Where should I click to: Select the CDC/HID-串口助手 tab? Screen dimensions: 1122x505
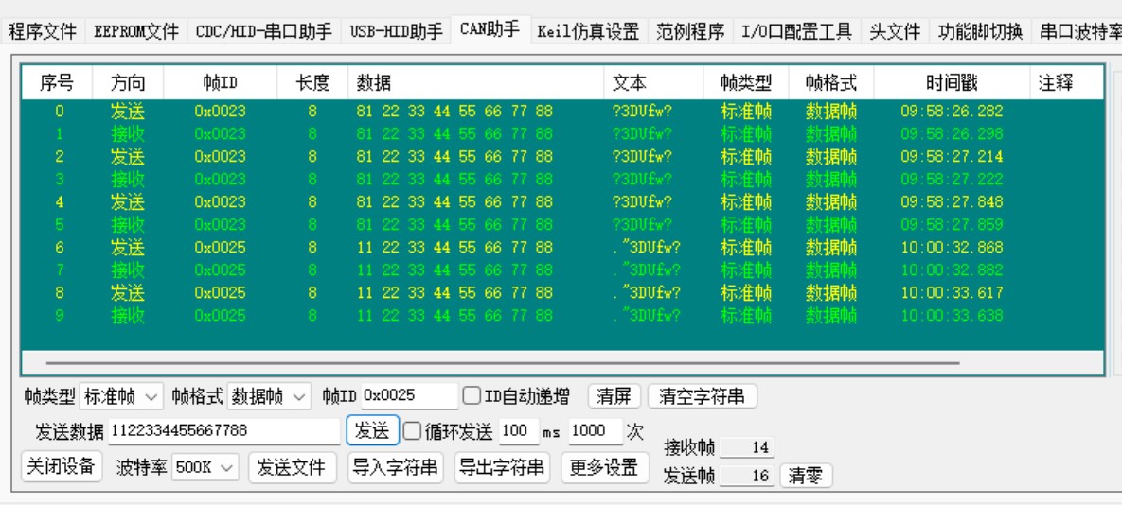[x=264, y=31]
